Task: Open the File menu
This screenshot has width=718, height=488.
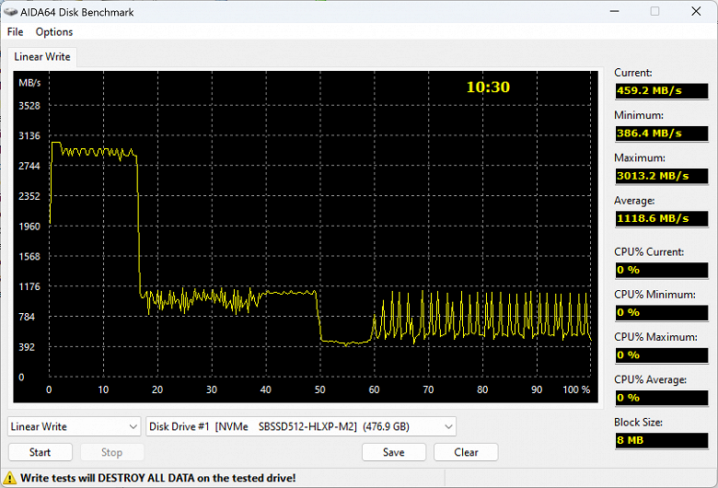Action: (x=15, y=32)
